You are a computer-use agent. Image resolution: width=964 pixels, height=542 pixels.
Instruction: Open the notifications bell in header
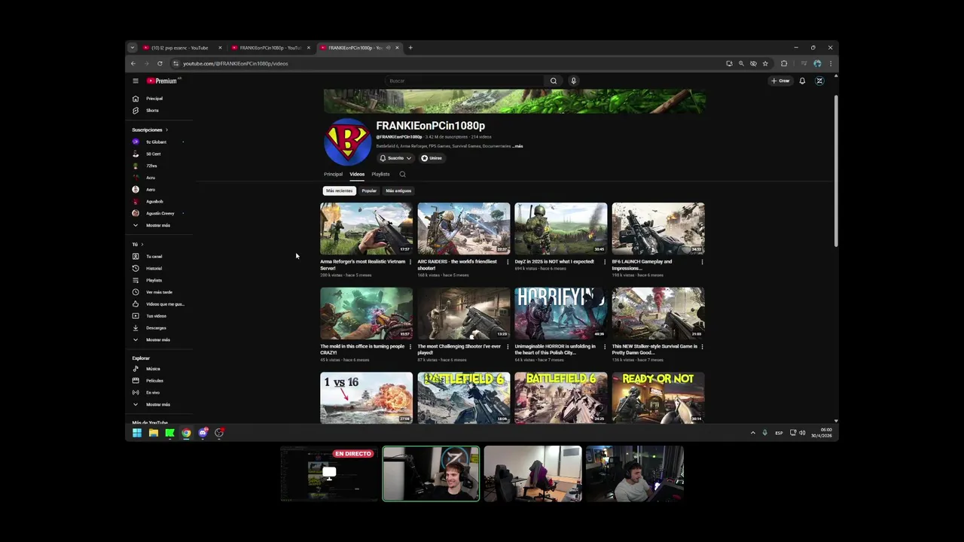click(802, 81)
